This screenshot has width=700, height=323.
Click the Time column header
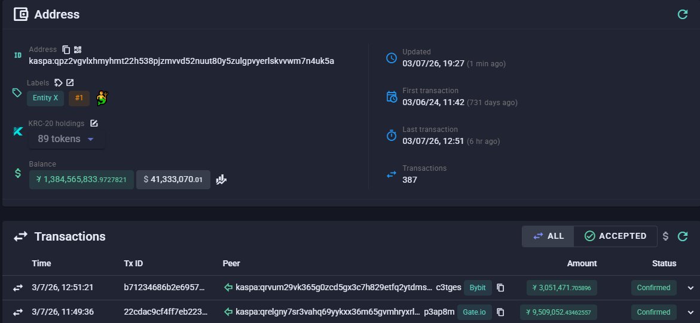[41, 263]
